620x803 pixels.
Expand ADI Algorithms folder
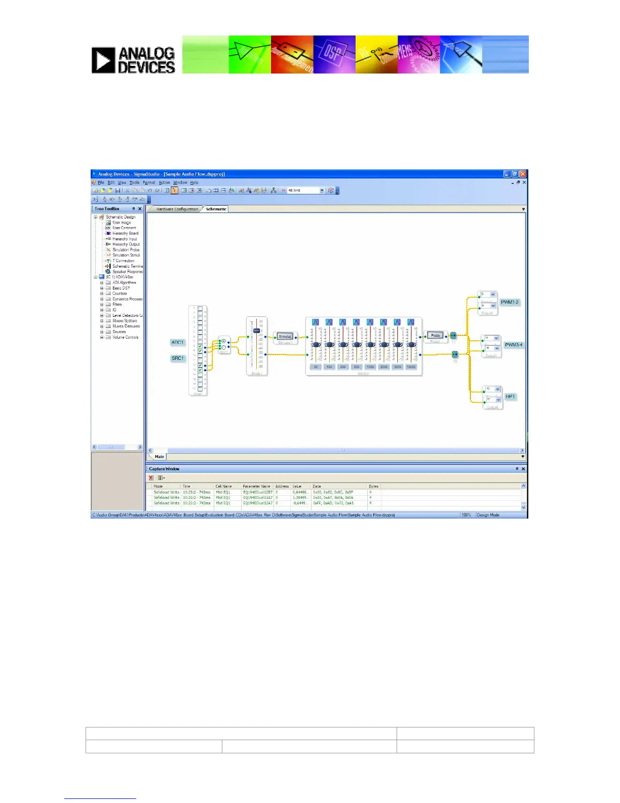(102, 283)
